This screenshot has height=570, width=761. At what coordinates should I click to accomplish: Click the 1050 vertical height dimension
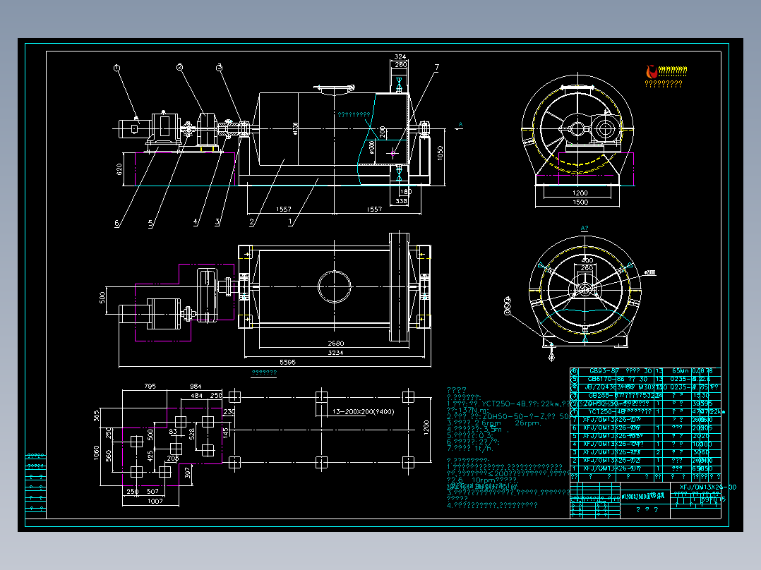tap(441, 153)
